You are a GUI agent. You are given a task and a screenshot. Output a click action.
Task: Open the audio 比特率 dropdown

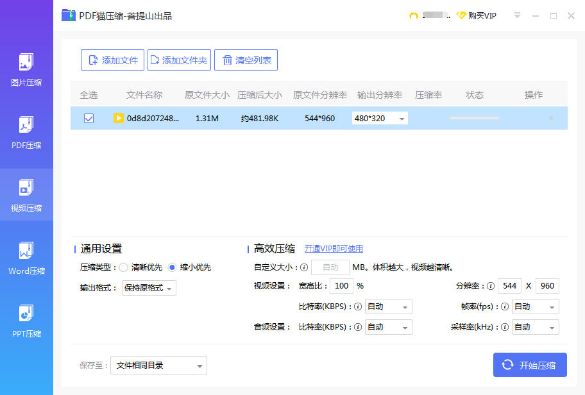coord(388,327)
